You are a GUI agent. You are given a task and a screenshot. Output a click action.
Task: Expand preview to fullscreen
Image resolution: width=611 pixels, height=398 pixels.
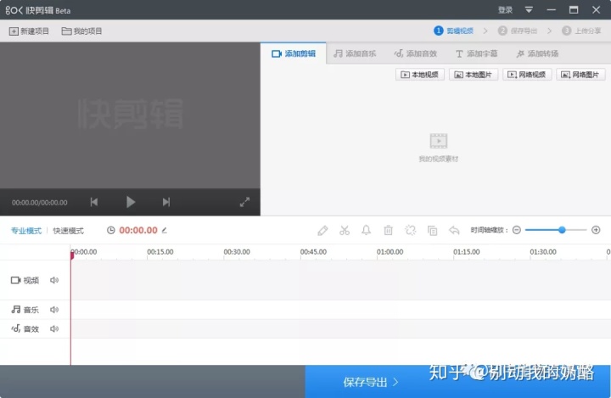pos(244,202)
